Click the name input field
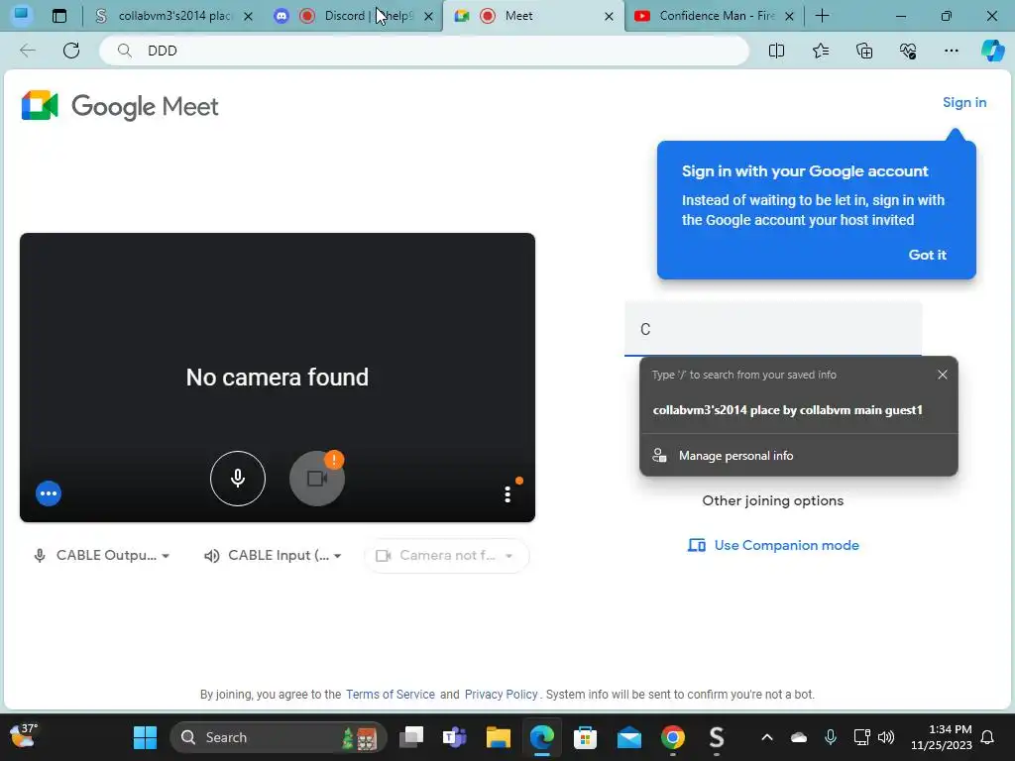This screenshot has height=761, width=1015. 773,329
